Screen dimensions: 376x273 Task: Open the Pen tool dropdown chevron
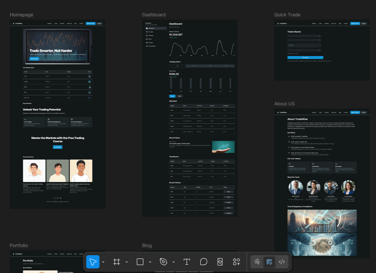pos(173,262)
